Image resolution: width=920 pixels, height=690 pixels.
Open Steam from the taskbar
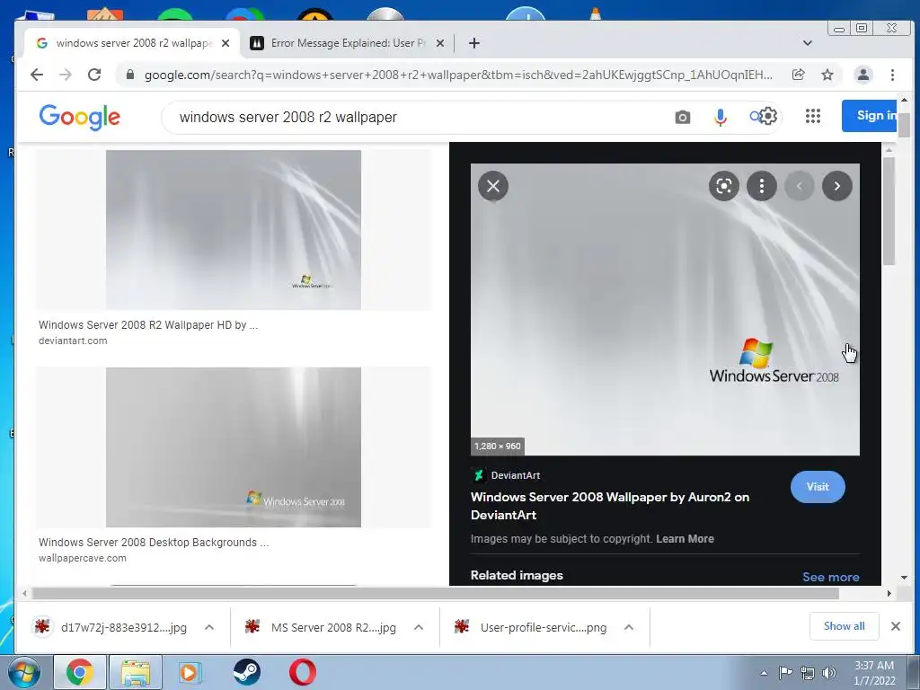point(246,672)
